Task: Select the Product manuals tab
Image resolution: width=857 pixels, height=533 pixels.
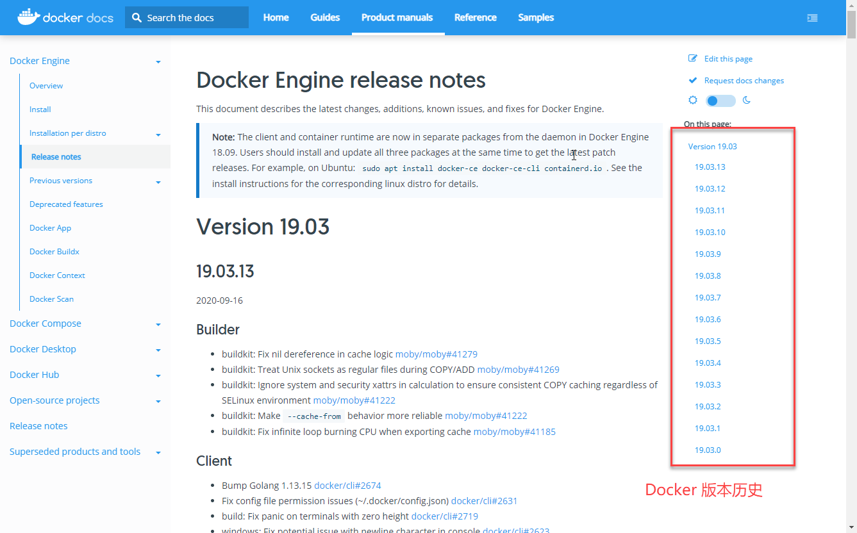Action: tap(397, 17)
